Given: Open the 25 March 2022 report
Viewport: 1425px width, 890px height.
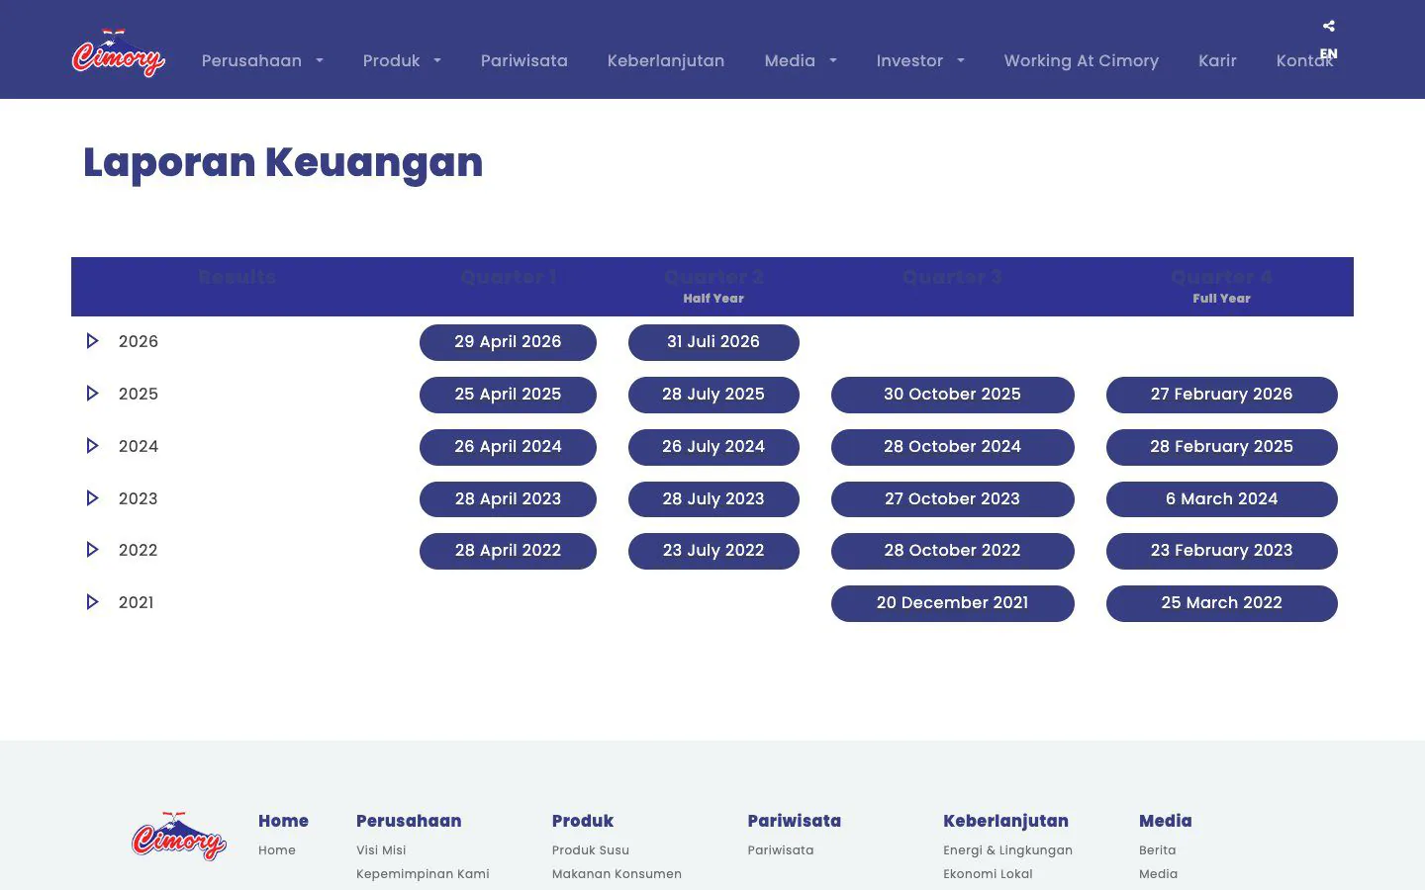Looking at the screenshot, I should point(1221,603).
